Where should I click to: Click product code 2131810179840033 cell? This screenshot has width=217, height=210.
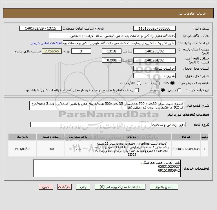(x=186, y=149)
